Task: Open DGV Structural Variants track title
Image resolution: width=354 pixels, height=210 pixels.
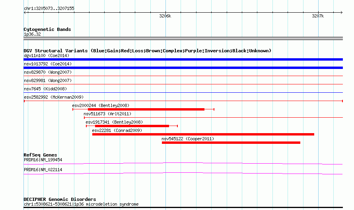Action: point(148,51)
